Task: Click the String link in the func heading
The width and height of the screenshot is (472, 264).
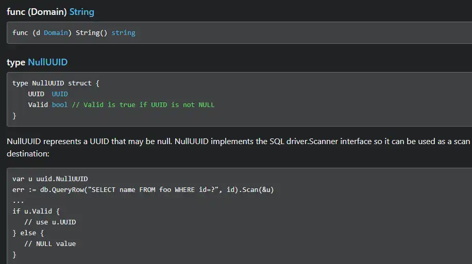Action: click(x=81, y=11)
